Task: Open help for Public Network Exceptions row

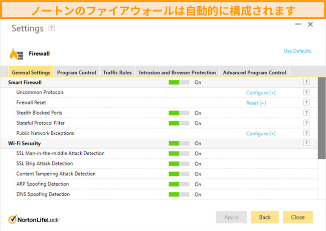Action: coord(306,133)
